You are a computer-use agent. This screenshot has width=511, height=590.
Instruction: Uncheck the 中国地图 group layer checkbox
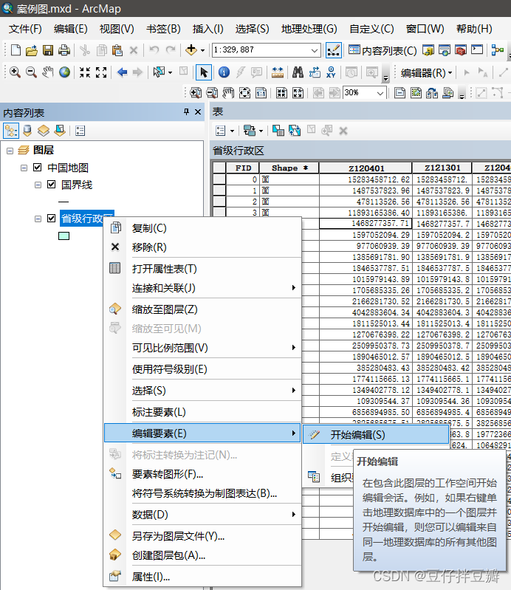click(37, 167)
